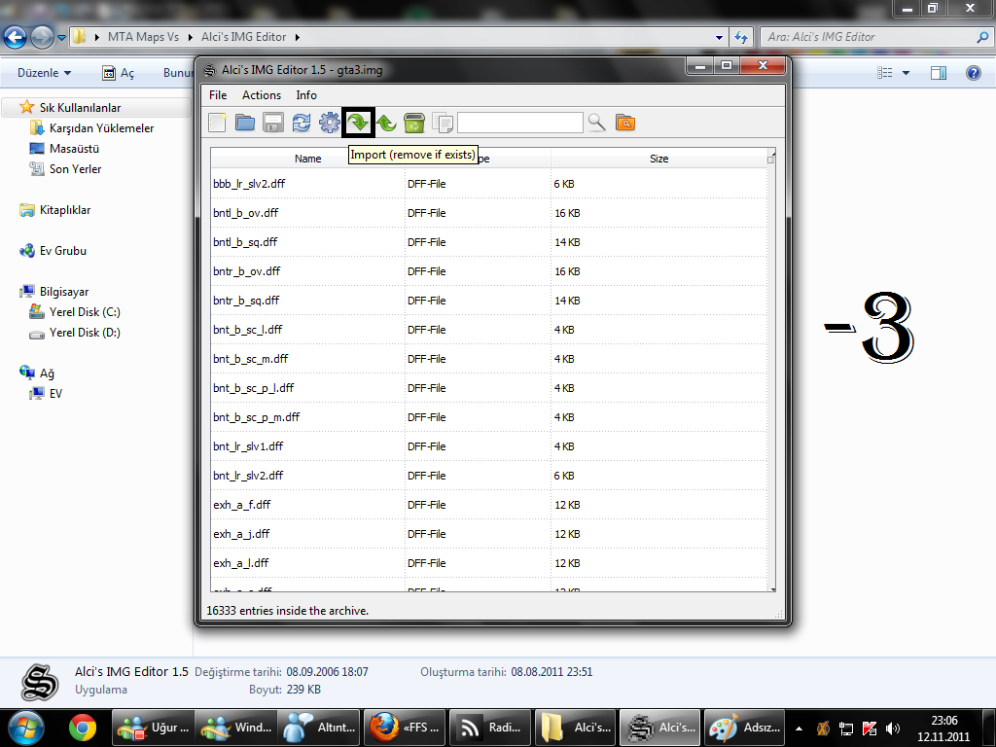Click the refresh arrows toolbar icon
Image resolution: width=996 pixels, height=747 pixels.
pos(302,123)
